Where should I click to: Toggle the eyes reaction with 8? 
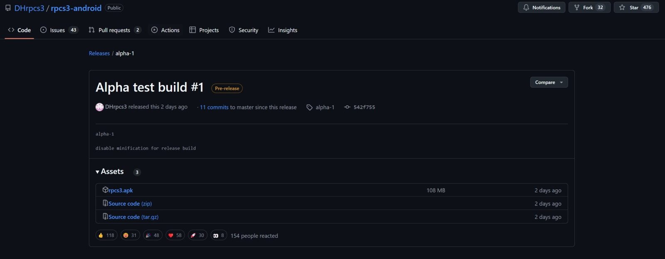coord(219,235)
